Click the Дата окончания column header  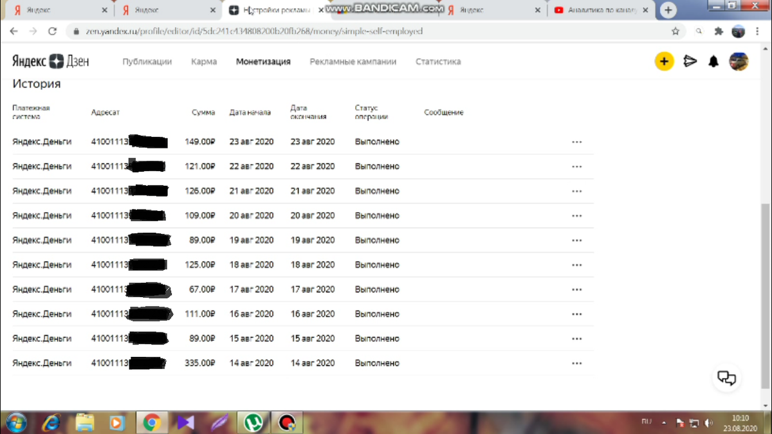point(308,113)
